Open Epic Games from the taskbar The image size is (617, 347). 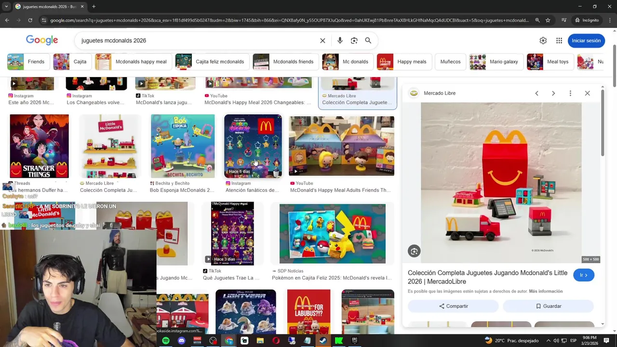[x=355, y=341]
